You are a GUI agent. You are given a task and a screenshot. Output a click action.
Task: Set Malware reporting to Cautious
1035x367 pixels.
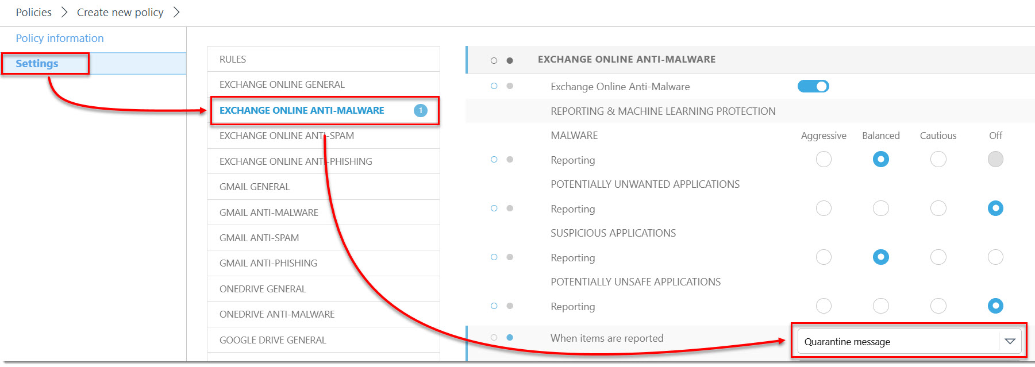pyautogui.click(x=938, y=159)
